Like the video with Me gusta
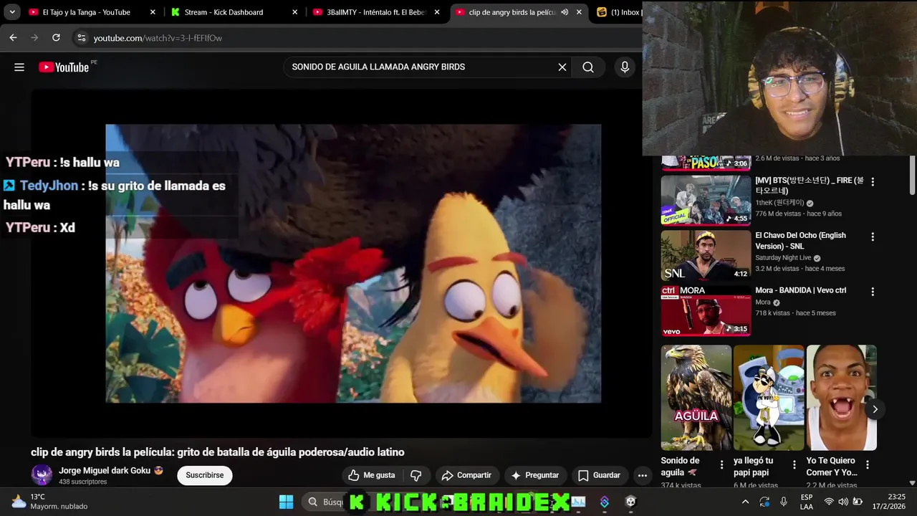This screenshot has height=516, width=917. pyautogui.click(x=372, y=475)
